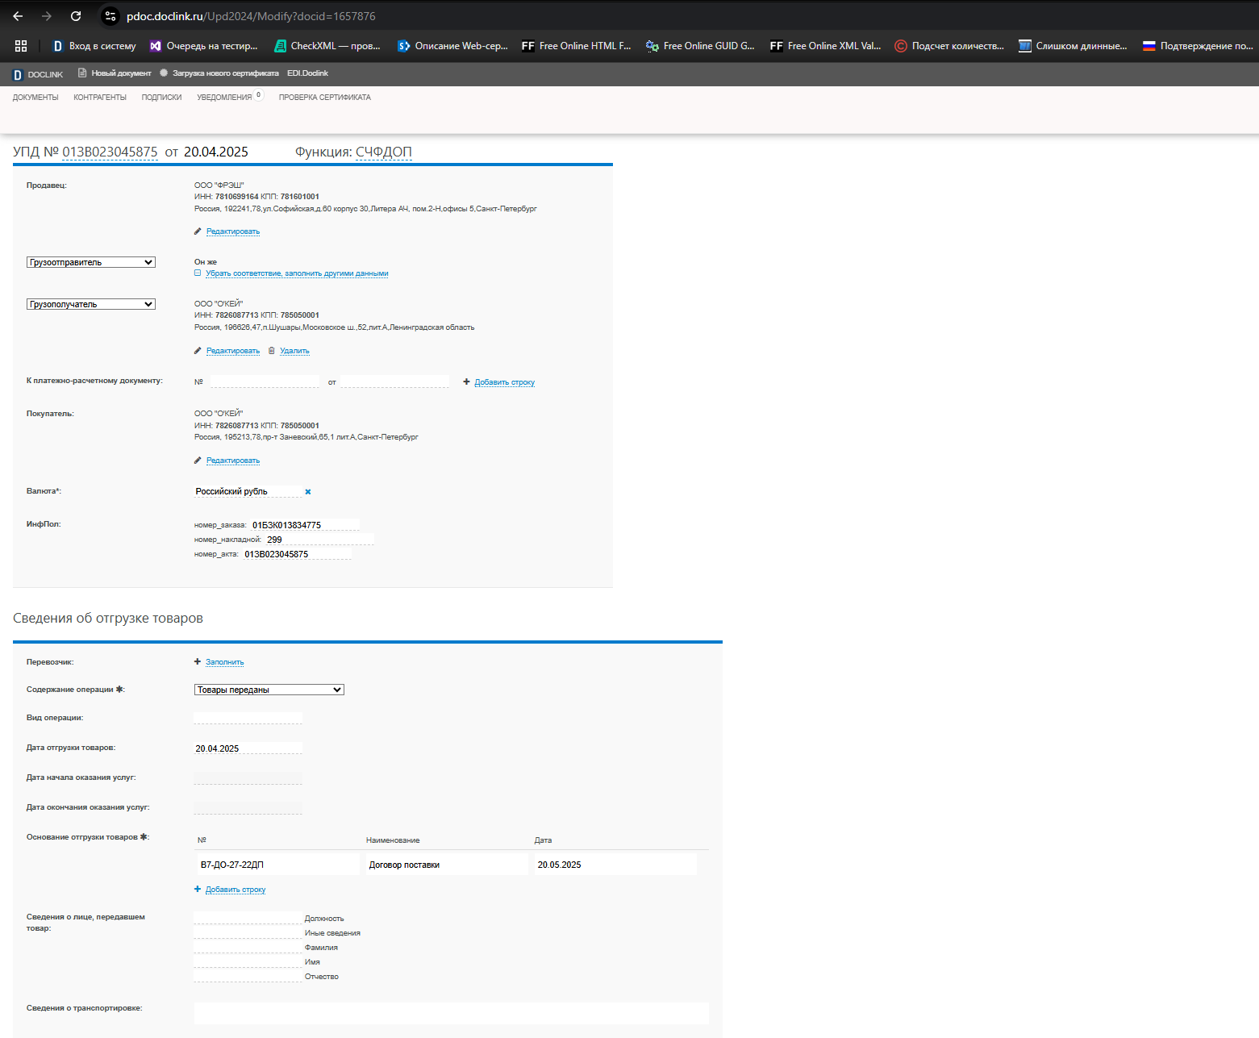Click 'Убрать соответствие, заполнить другими данными'
Image resolution: width=1259 pixels, height=1038 pixels.
tap(297, 273)
